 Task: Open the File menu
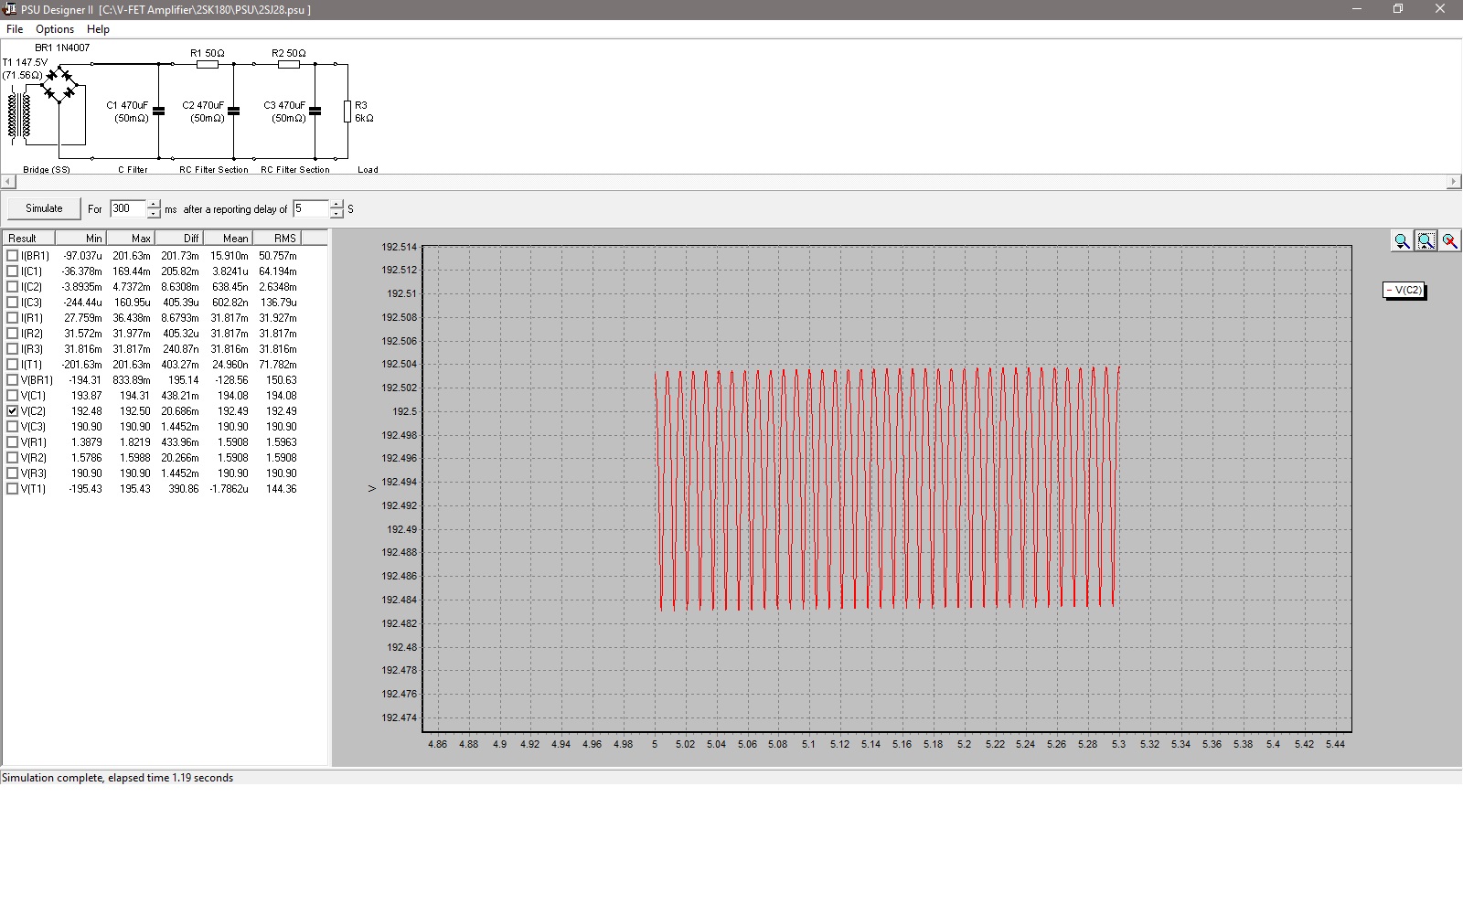click(x=15, y=29)
